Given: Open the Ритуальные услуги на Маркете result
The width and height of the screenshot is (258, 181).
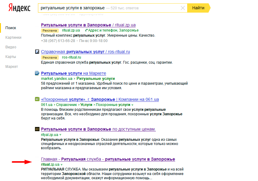Looking at the screenshot, I should pyautogui.click(x=73, y=73).
